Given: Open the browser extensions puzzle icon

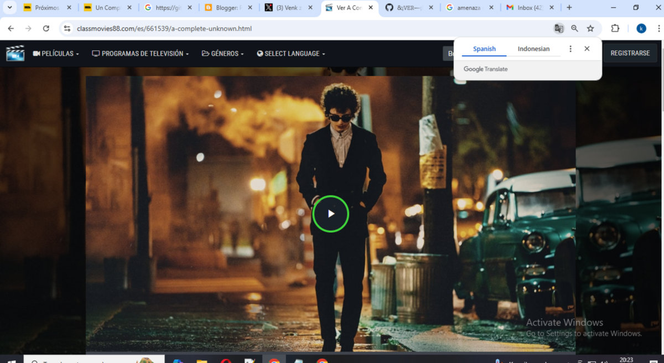Looking at the screenshot, I should point(615,28).
